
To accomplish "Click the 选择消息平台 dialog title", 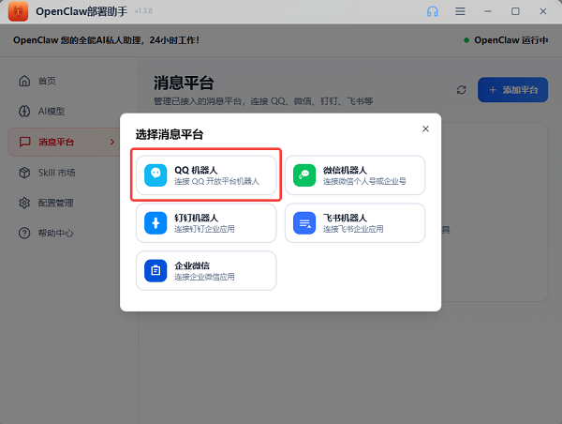I will coord(170,135).
